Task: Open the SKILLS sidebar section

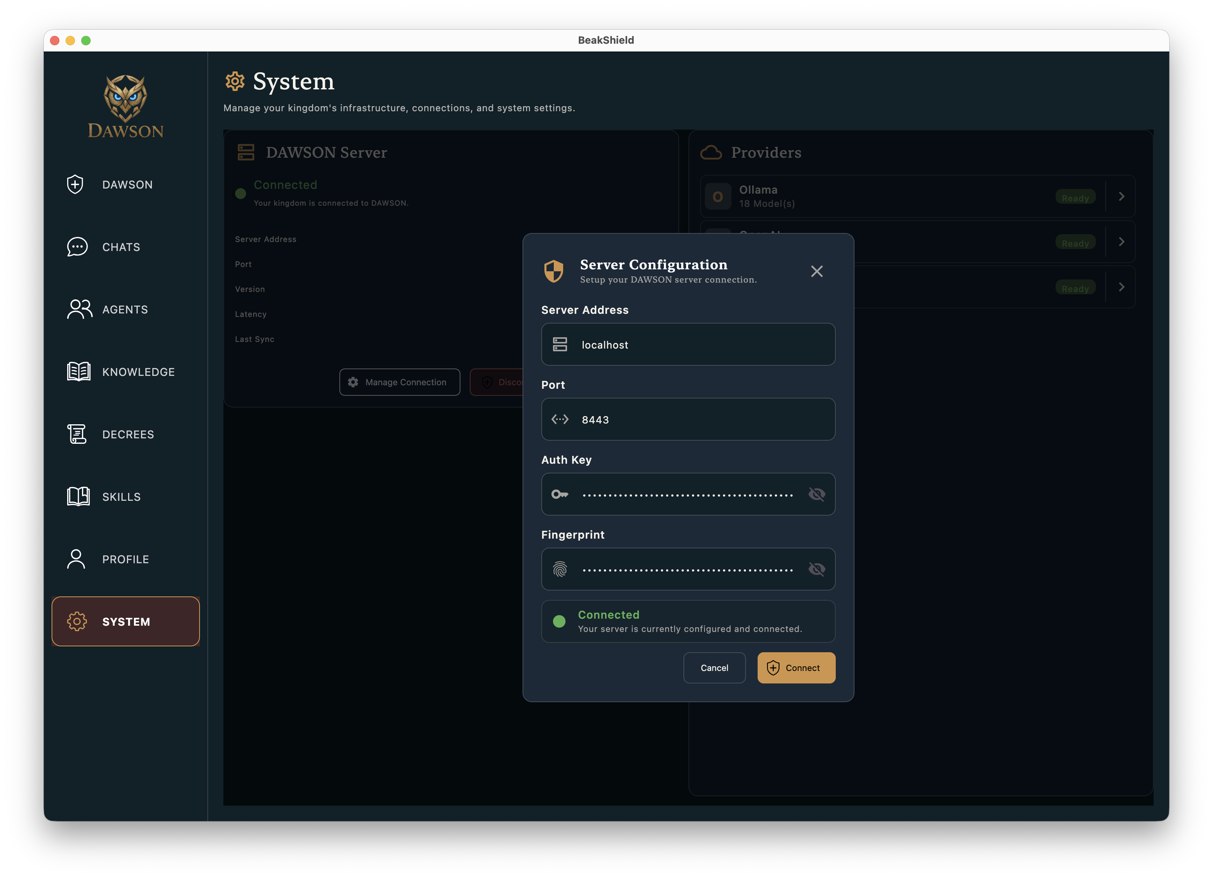Action: point(126,497)
